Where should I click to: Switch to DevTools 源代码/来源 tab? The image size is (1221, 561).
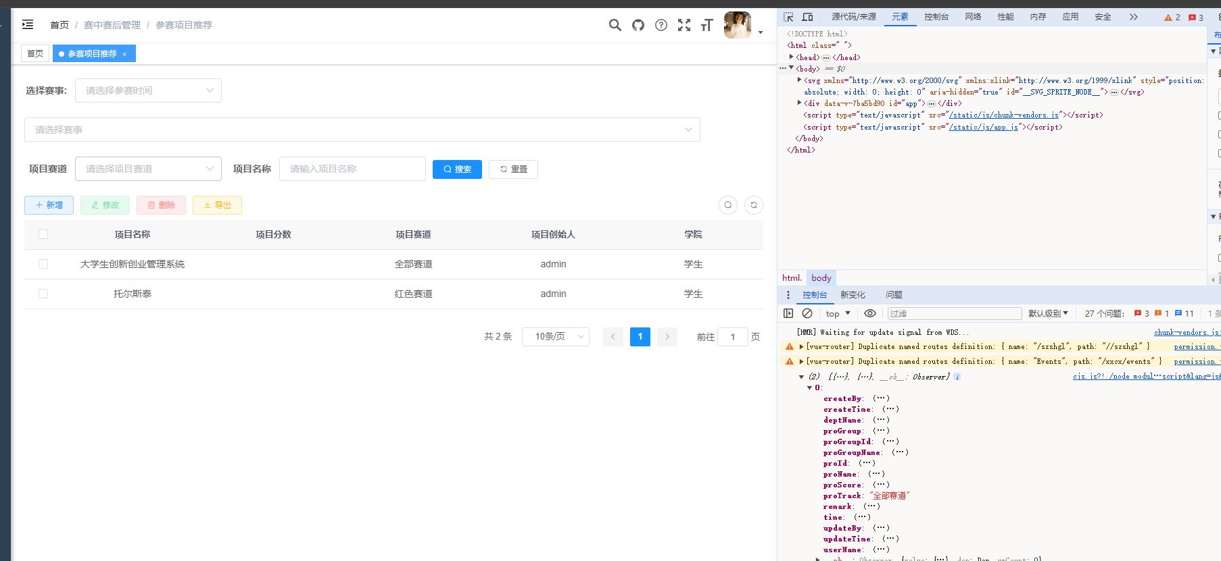pos(854,17)
